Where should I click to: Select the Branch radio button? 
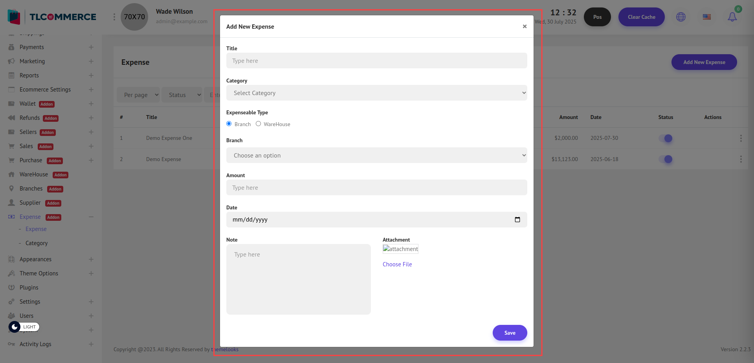tap(229, 124)
